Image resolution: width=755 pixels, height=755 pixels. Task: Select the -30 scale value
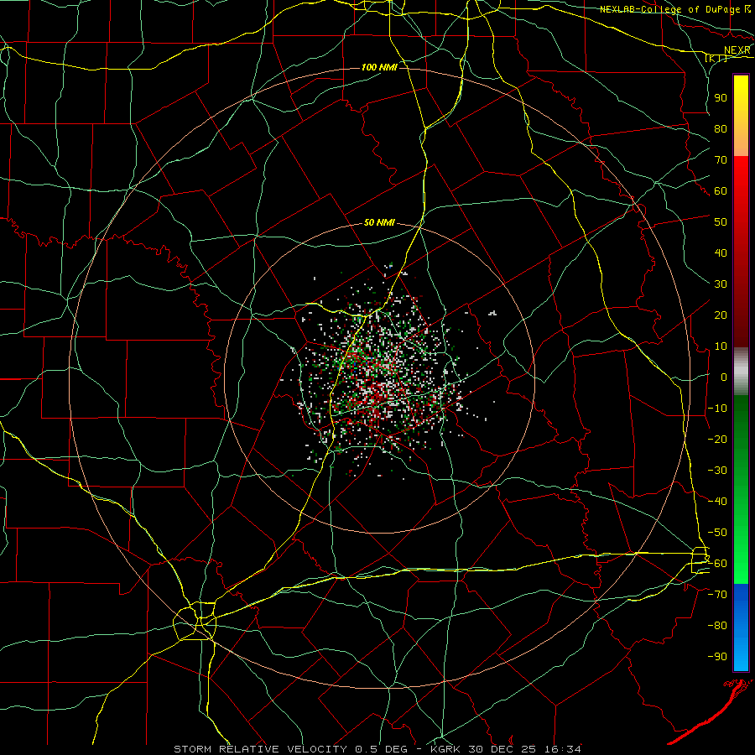click(x=717, y=471)
